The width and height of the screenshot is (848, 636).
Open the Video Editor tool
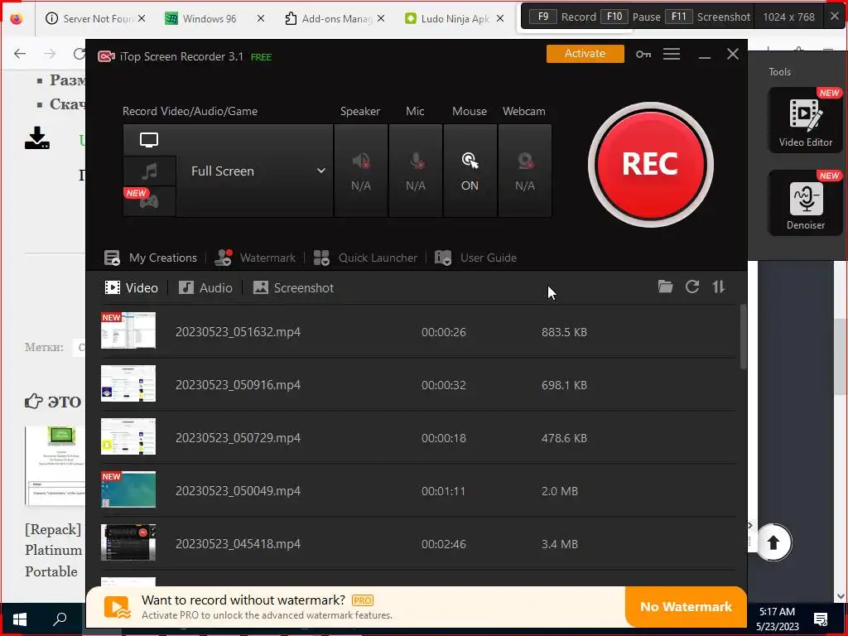coord(805,120)
